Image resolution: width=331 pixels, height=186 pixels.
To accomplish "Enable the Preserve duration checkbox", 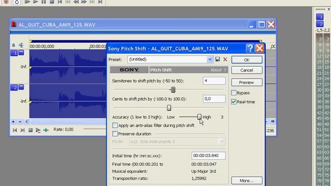I will [115, 134].
